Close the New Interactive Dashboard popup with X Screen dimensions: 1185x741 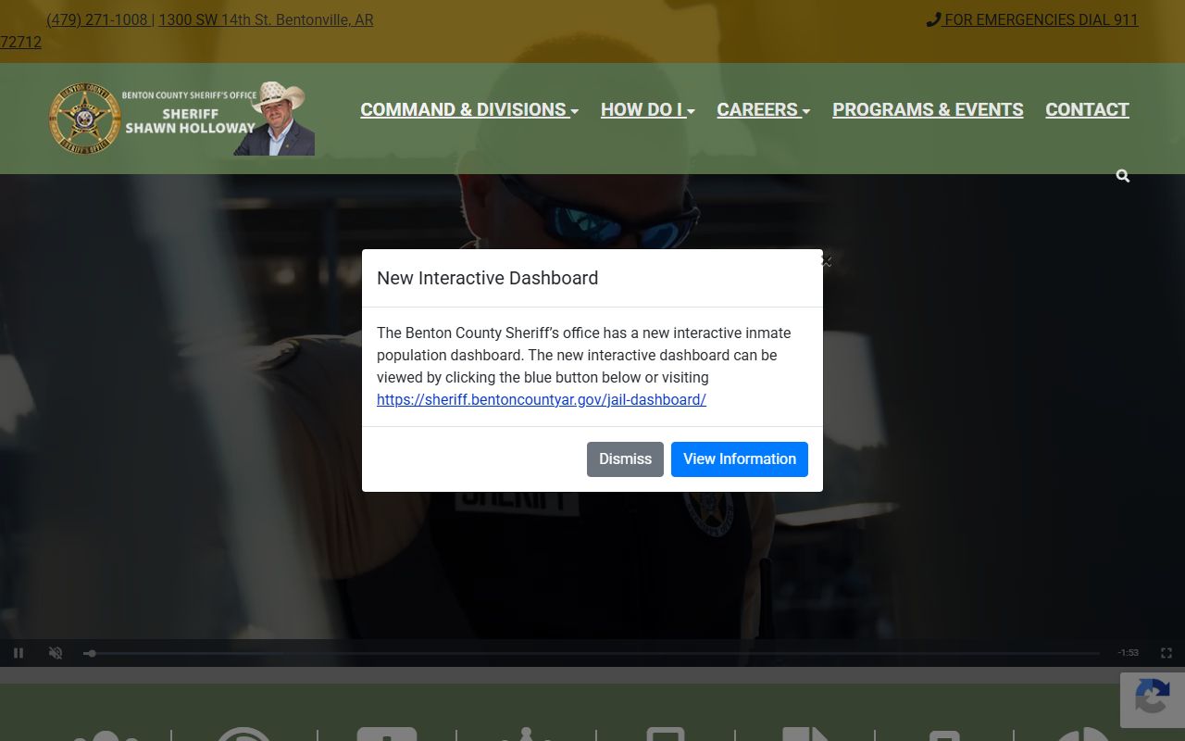[x=827, y=262]
